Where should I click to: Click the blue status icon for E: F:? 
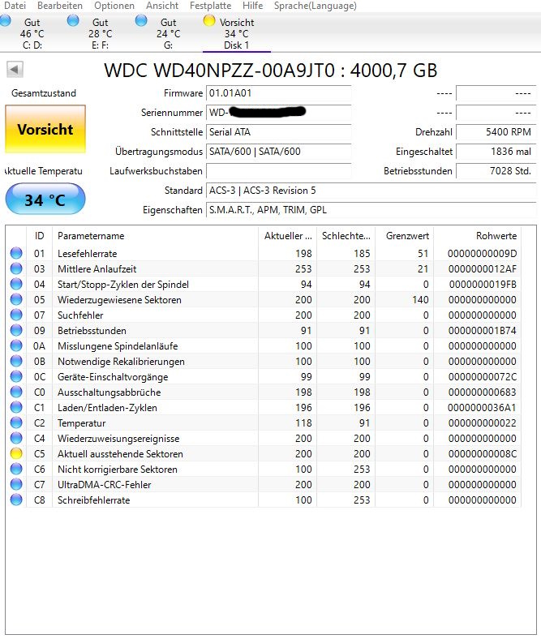point(73,20)
